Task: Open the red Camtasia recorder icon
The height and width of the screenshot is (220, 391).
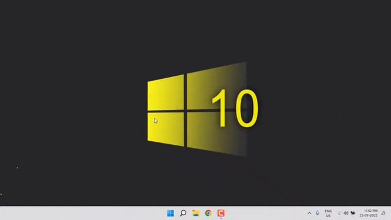Action: [221, 213]
